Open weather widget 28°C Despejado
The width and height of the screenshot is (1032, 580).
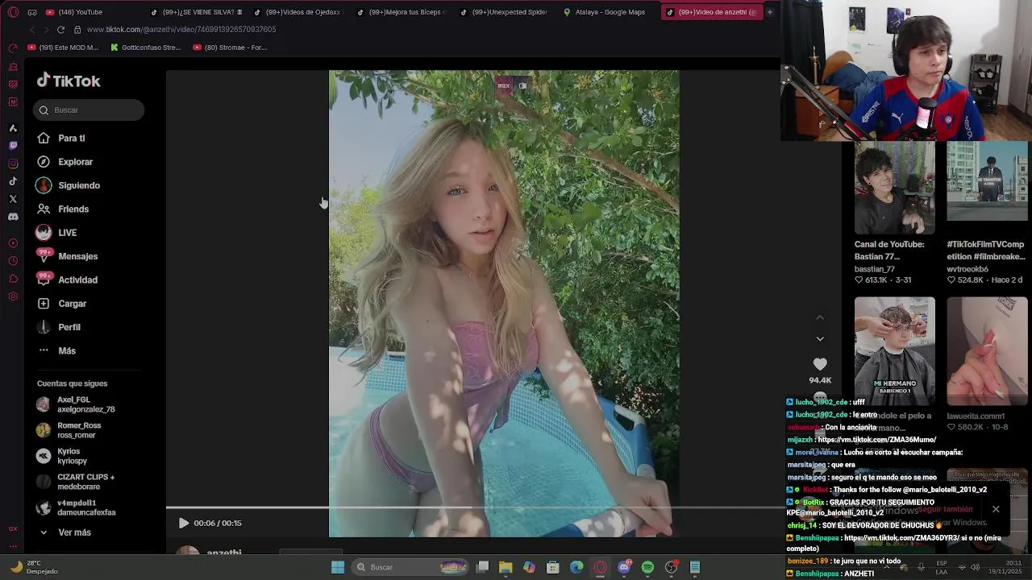click(34, 567)
